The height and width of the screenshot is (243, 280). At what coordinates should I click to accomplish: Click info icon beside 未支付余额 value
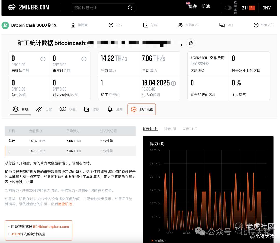tap(84, 59)
